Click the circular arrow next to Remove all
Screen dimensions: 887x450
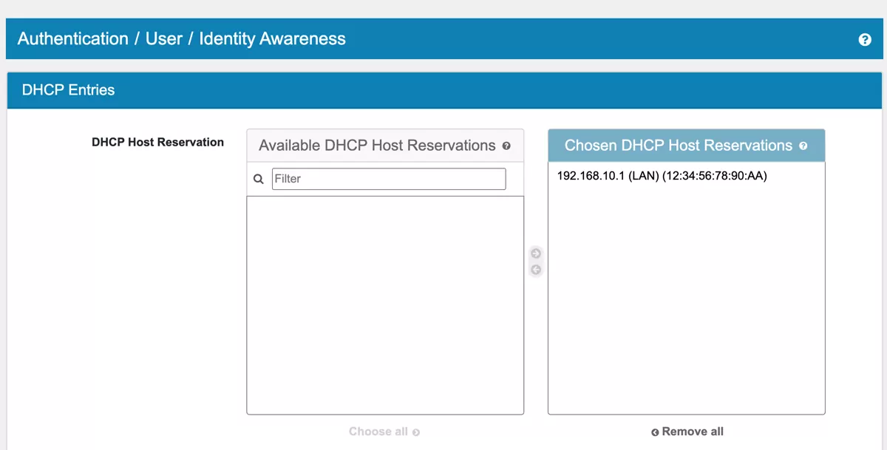point(653,432)
